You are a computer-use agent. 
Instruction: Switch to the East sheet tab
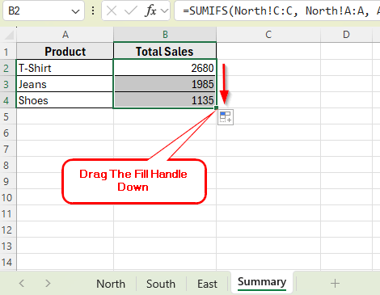click(x=207, y=284)
